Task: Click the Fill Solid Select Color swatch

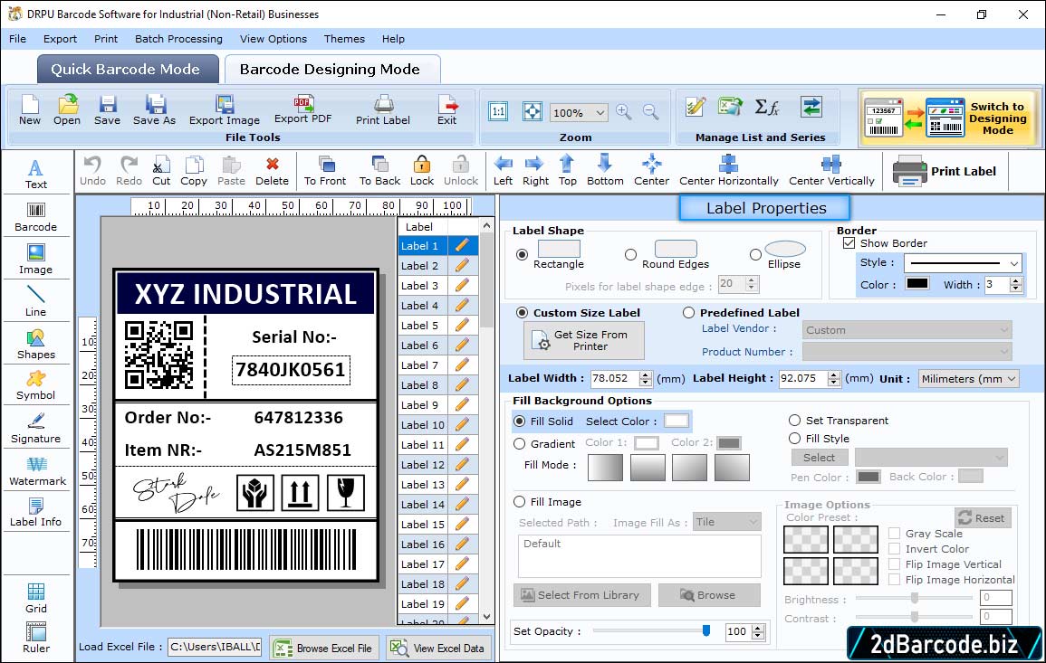Action: point(676,421)
